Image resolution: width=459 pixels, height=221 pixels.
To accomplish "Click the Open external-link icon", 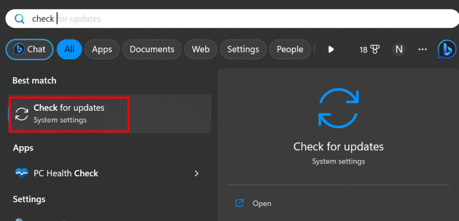I will [240, 203].
